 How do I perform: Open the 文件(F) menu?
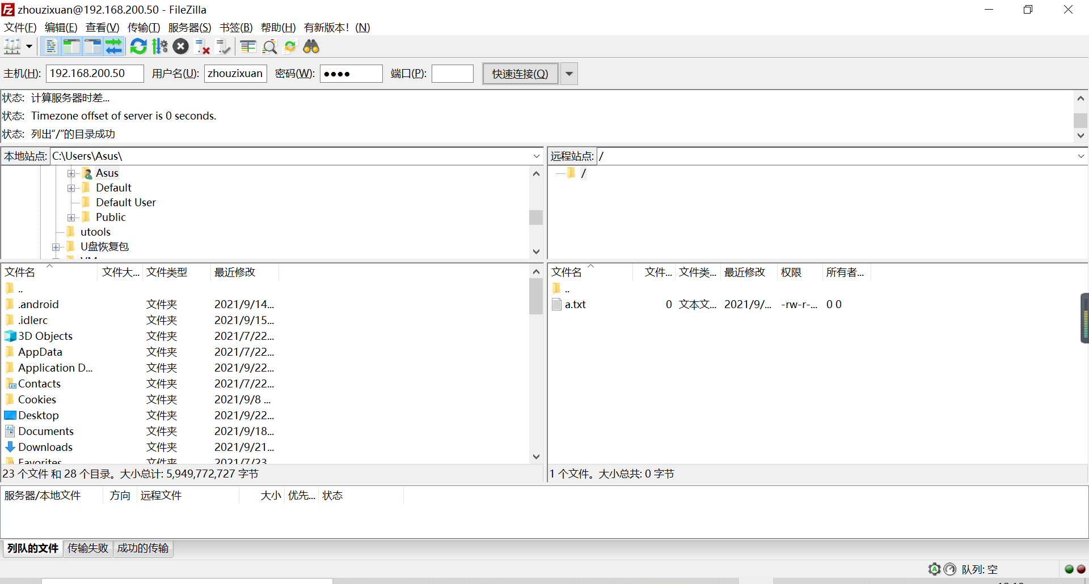[20, 27]
